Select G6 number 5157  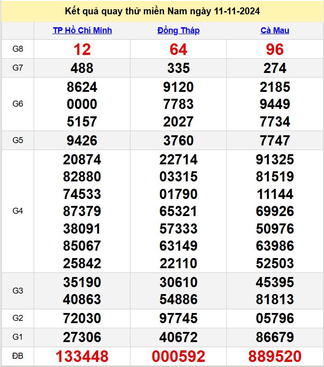pos(82,122)
